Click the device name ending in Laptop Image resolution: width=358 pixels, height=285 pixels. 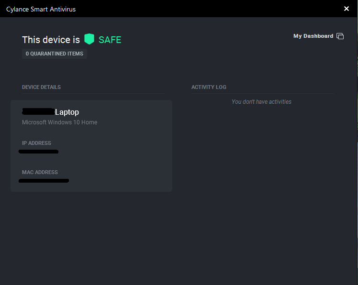pyautogui.click(x=50, y=112)
